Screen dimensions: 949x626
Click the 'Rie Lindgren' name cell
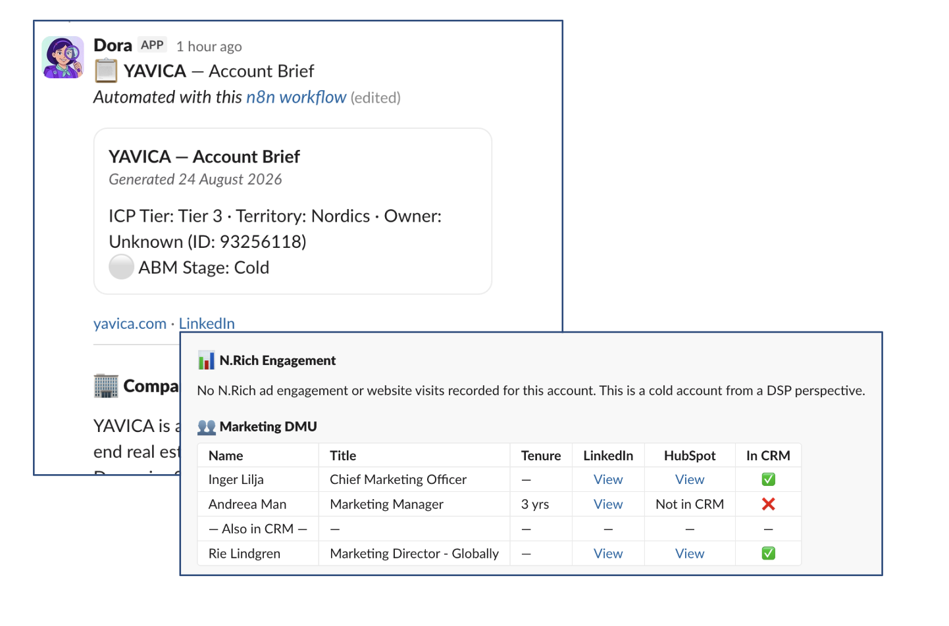(x=244, y=554)
